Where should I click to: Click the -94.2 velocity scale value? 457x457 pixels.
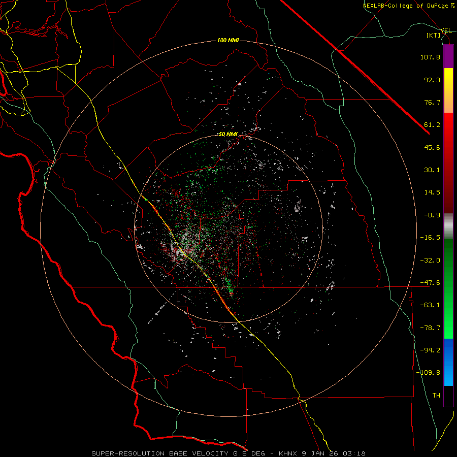tap(430, 350)
